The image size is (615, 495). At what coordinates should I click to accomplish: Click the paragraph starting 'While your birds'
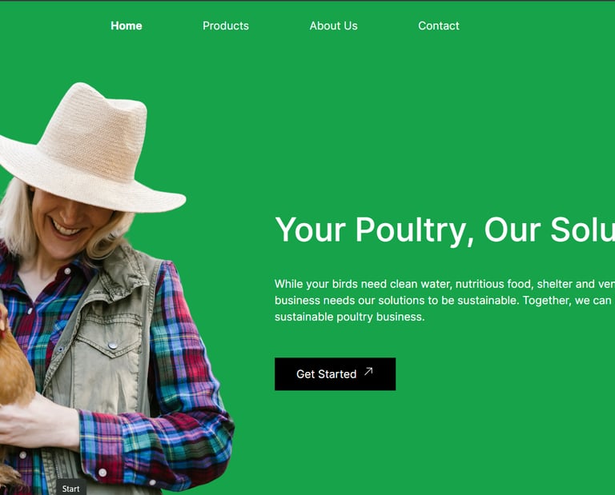pyautogui.click(x=444, y=301)
